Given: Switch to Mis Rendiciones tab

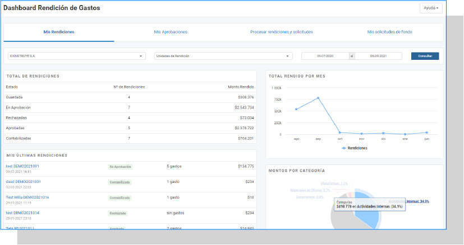Looking at the screenshot, I should (59, 32).
